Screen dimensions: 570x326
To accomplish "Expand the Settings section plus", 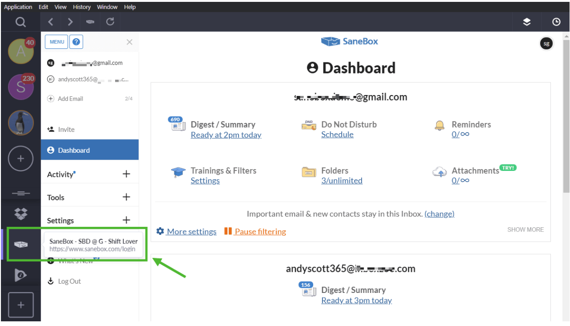I will coord(126,220).
